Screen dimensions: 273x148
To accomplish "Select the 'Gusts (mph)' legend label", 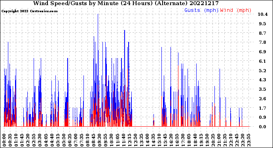I will coord(201,10).
